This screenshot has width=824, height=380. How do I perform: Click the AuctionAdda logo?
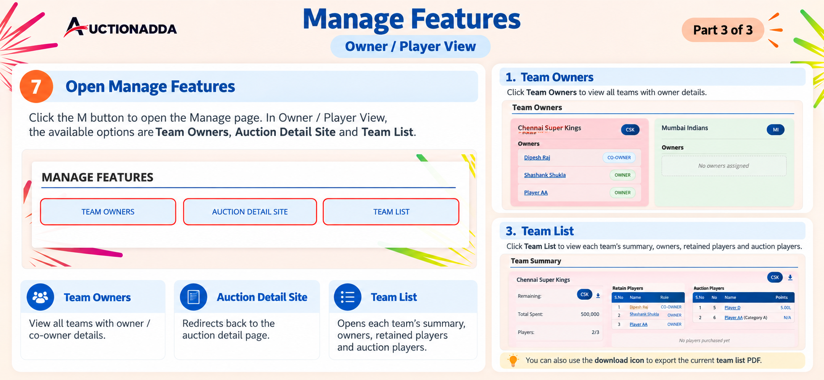pyautogui.click(x=121, y=28)
